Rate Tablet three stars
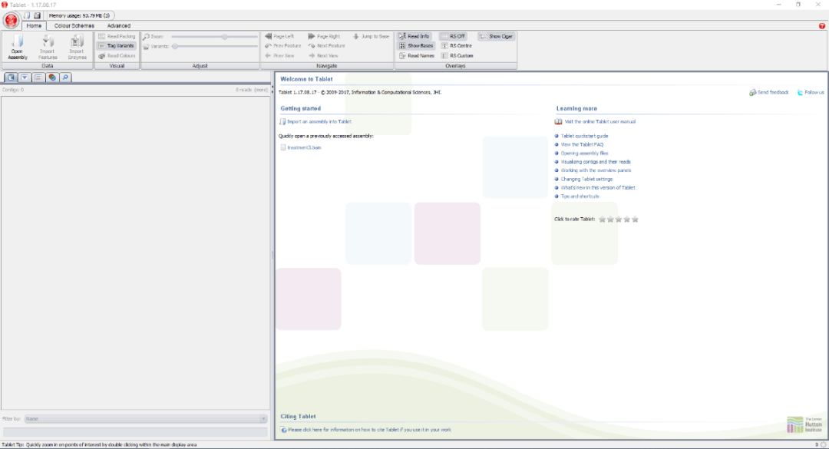The image size is (829, 449). tap(619, 220)
